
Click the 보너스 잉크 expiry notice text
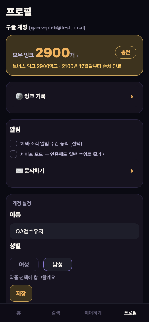coord(67,66)
